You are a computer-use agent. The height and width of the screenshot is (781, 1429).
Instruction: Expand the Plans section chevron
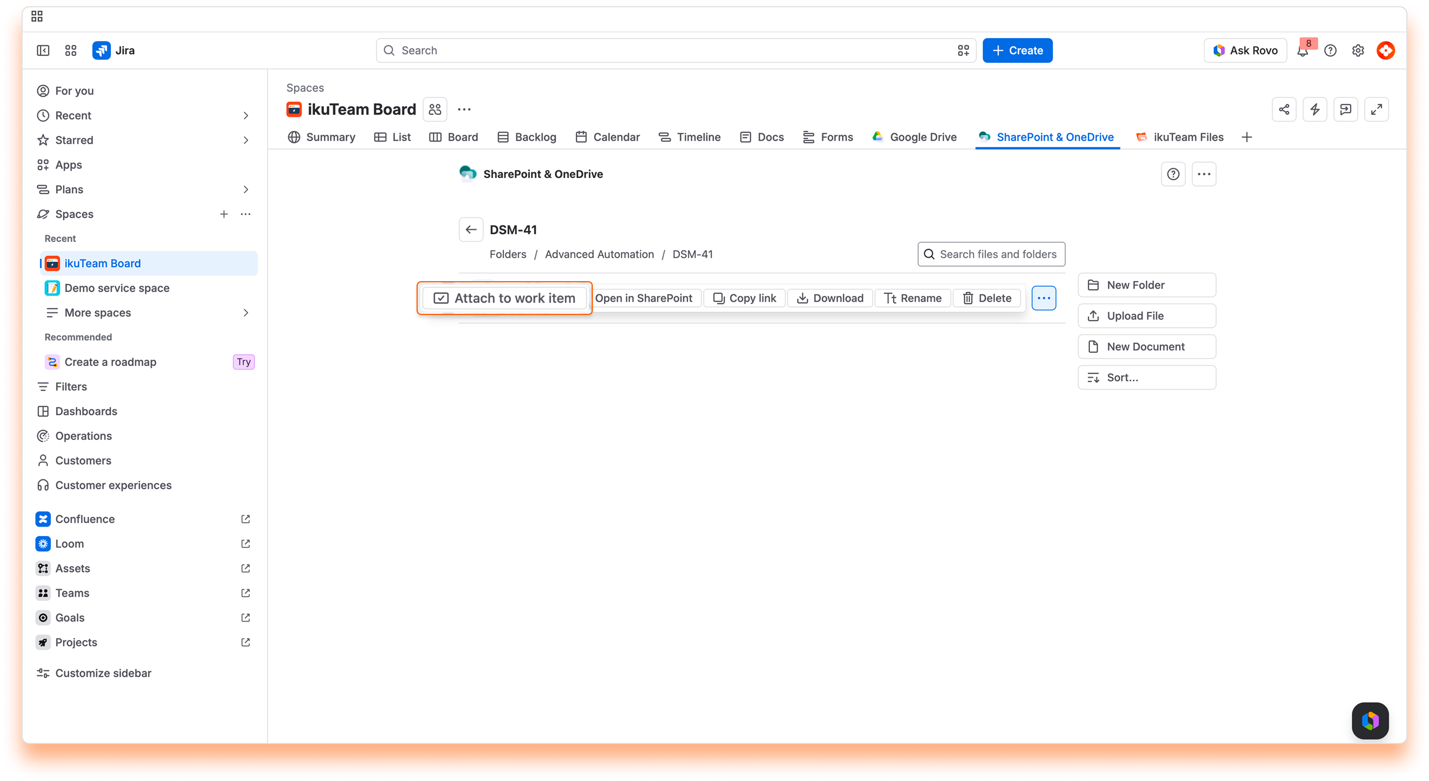click(x=246, y=189)
